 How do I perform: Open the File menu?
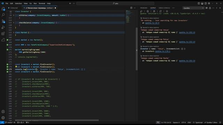tap(7, 3)
